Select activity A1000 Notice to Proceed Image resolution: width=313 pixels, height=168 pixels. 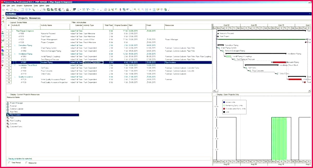112,33
